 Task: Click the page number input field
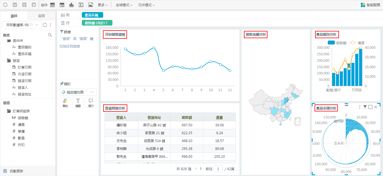click(218, 169)
